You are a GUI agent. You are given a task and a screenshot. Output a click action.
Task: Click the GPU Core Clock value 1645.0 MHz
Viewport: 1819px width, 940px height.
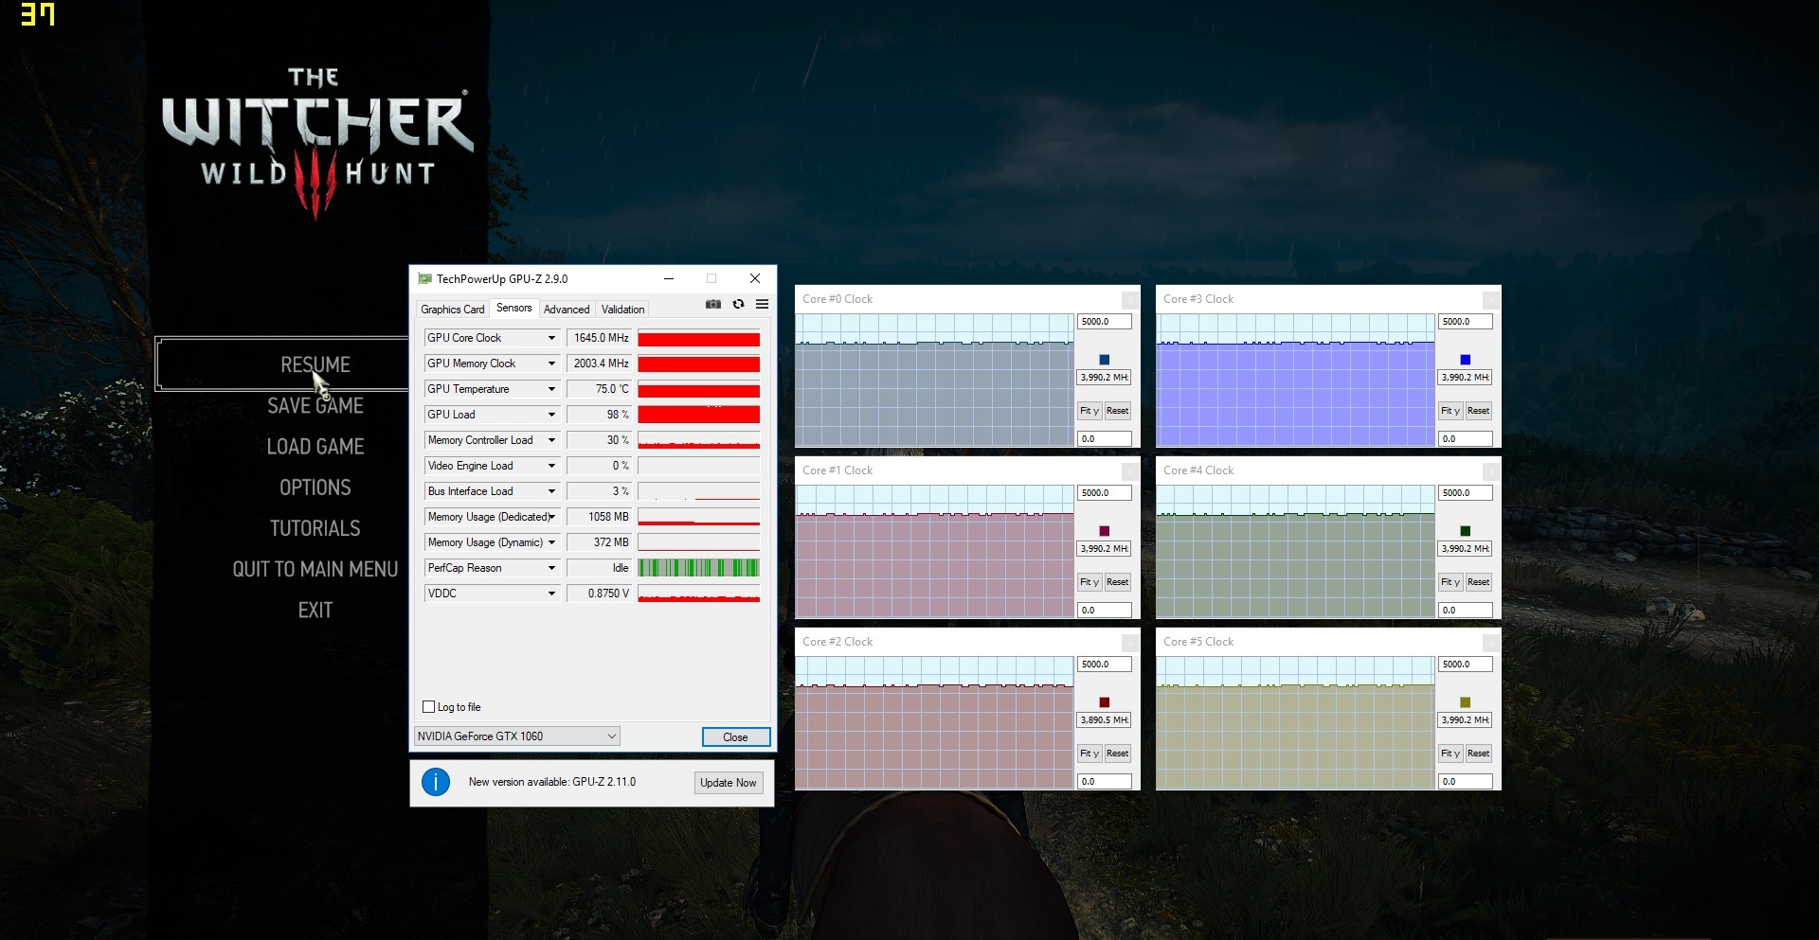pos(599,338)
